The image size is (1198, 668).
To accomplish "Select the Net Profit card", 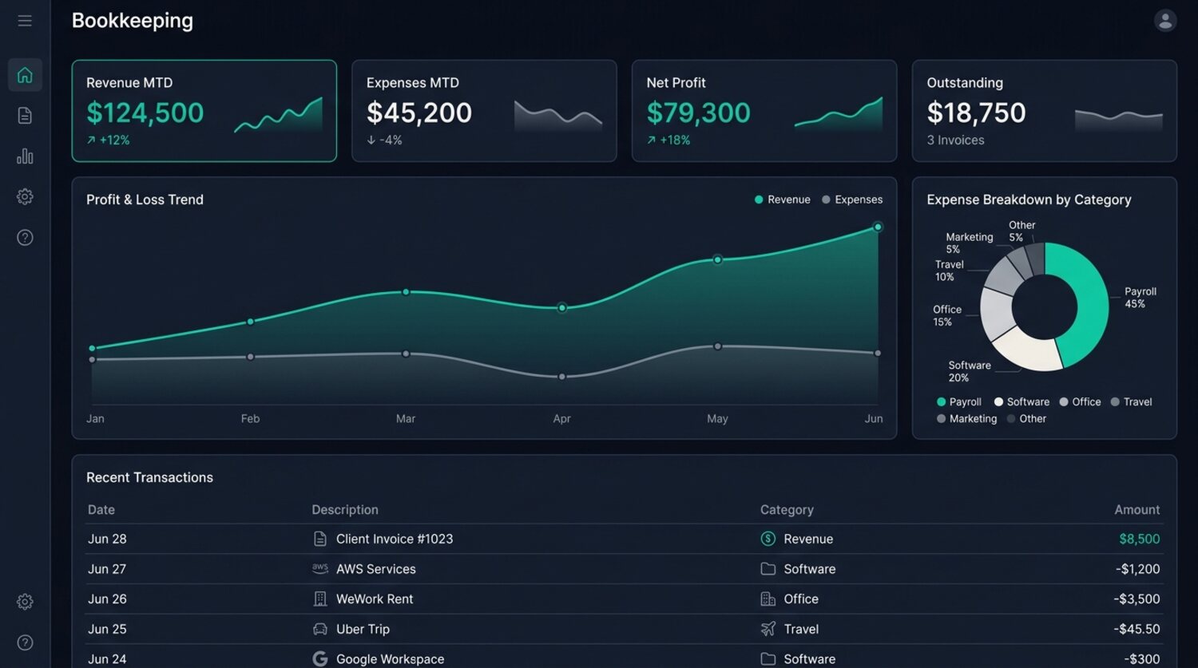I will (x=764, y=111).
